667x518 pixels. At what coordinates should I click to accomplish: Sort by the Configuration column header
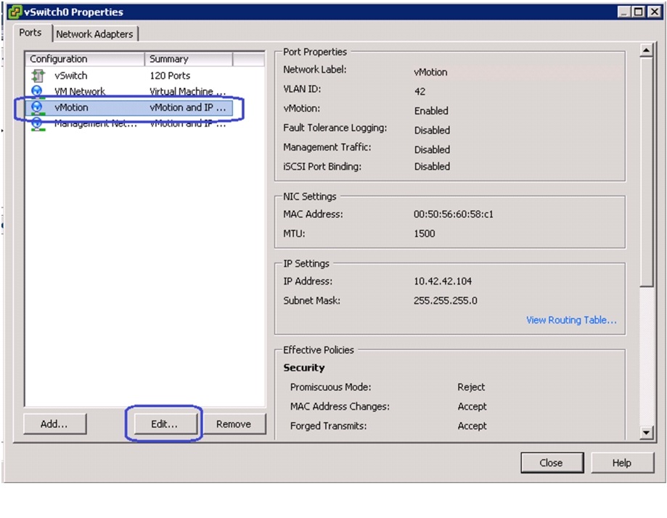pos(85,59)
